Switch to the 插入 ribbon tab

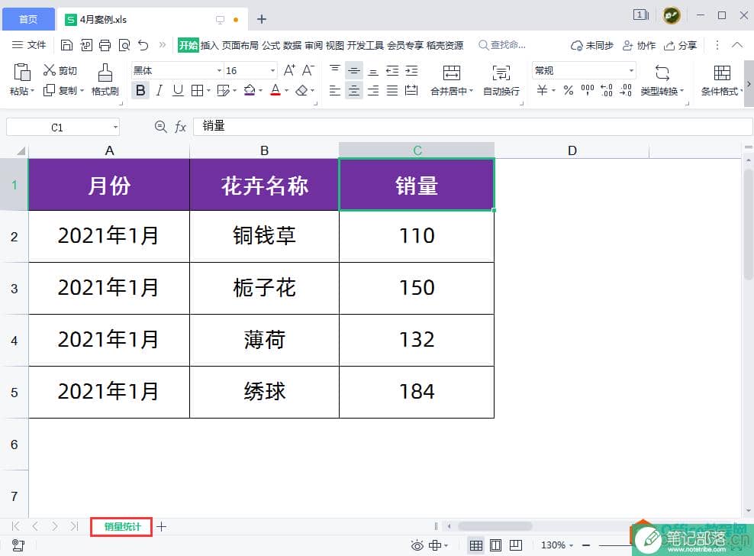click(209, 45)
